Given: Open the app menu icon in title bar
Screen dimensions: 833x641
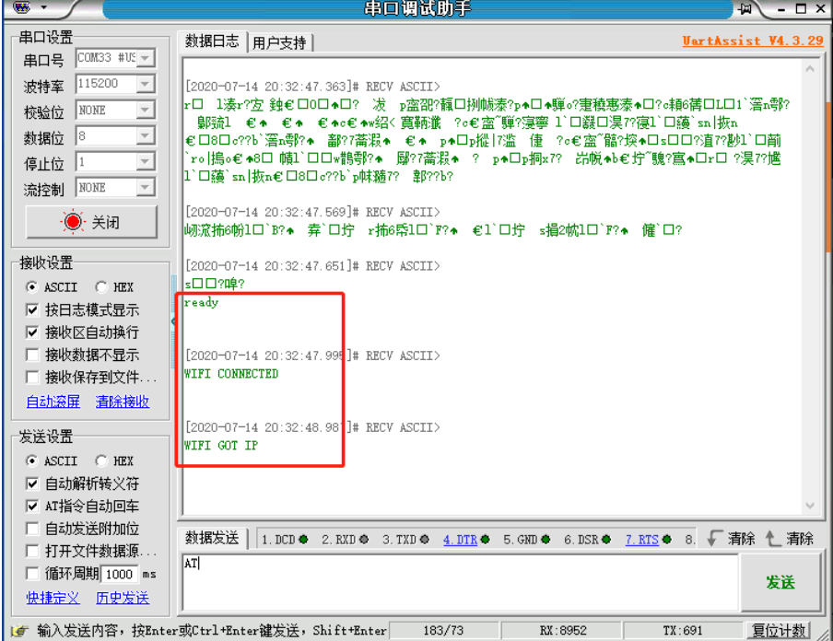Looking at the screenshot, I should (22, 8).
